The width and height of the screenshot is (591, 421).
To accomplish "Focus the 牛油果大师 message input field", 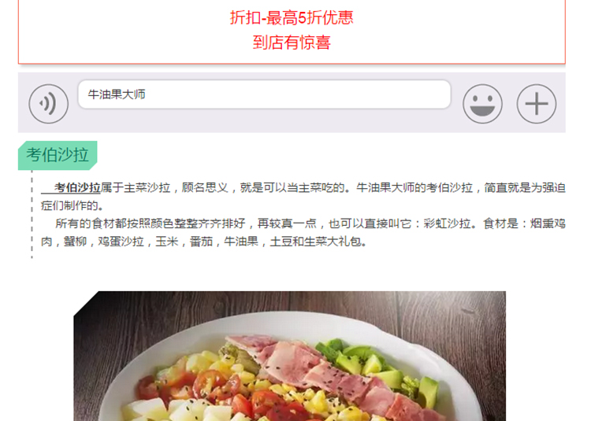I will pos(264,94).
